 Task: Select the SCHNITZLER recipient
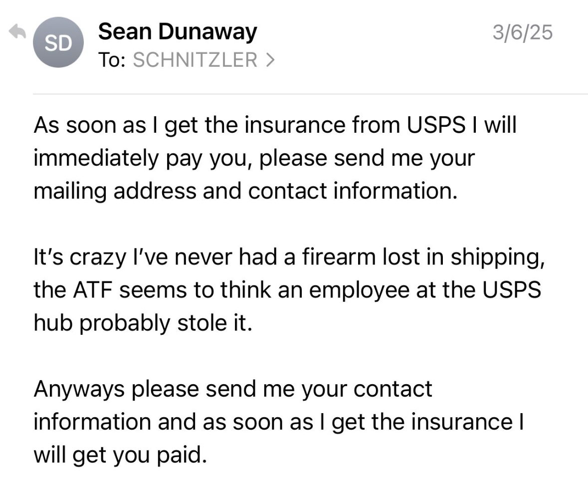[x=196, y=61]
